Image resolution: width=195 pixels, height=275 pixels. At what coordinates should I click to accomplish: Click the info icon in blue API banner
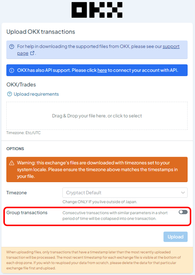pos(12,71)
